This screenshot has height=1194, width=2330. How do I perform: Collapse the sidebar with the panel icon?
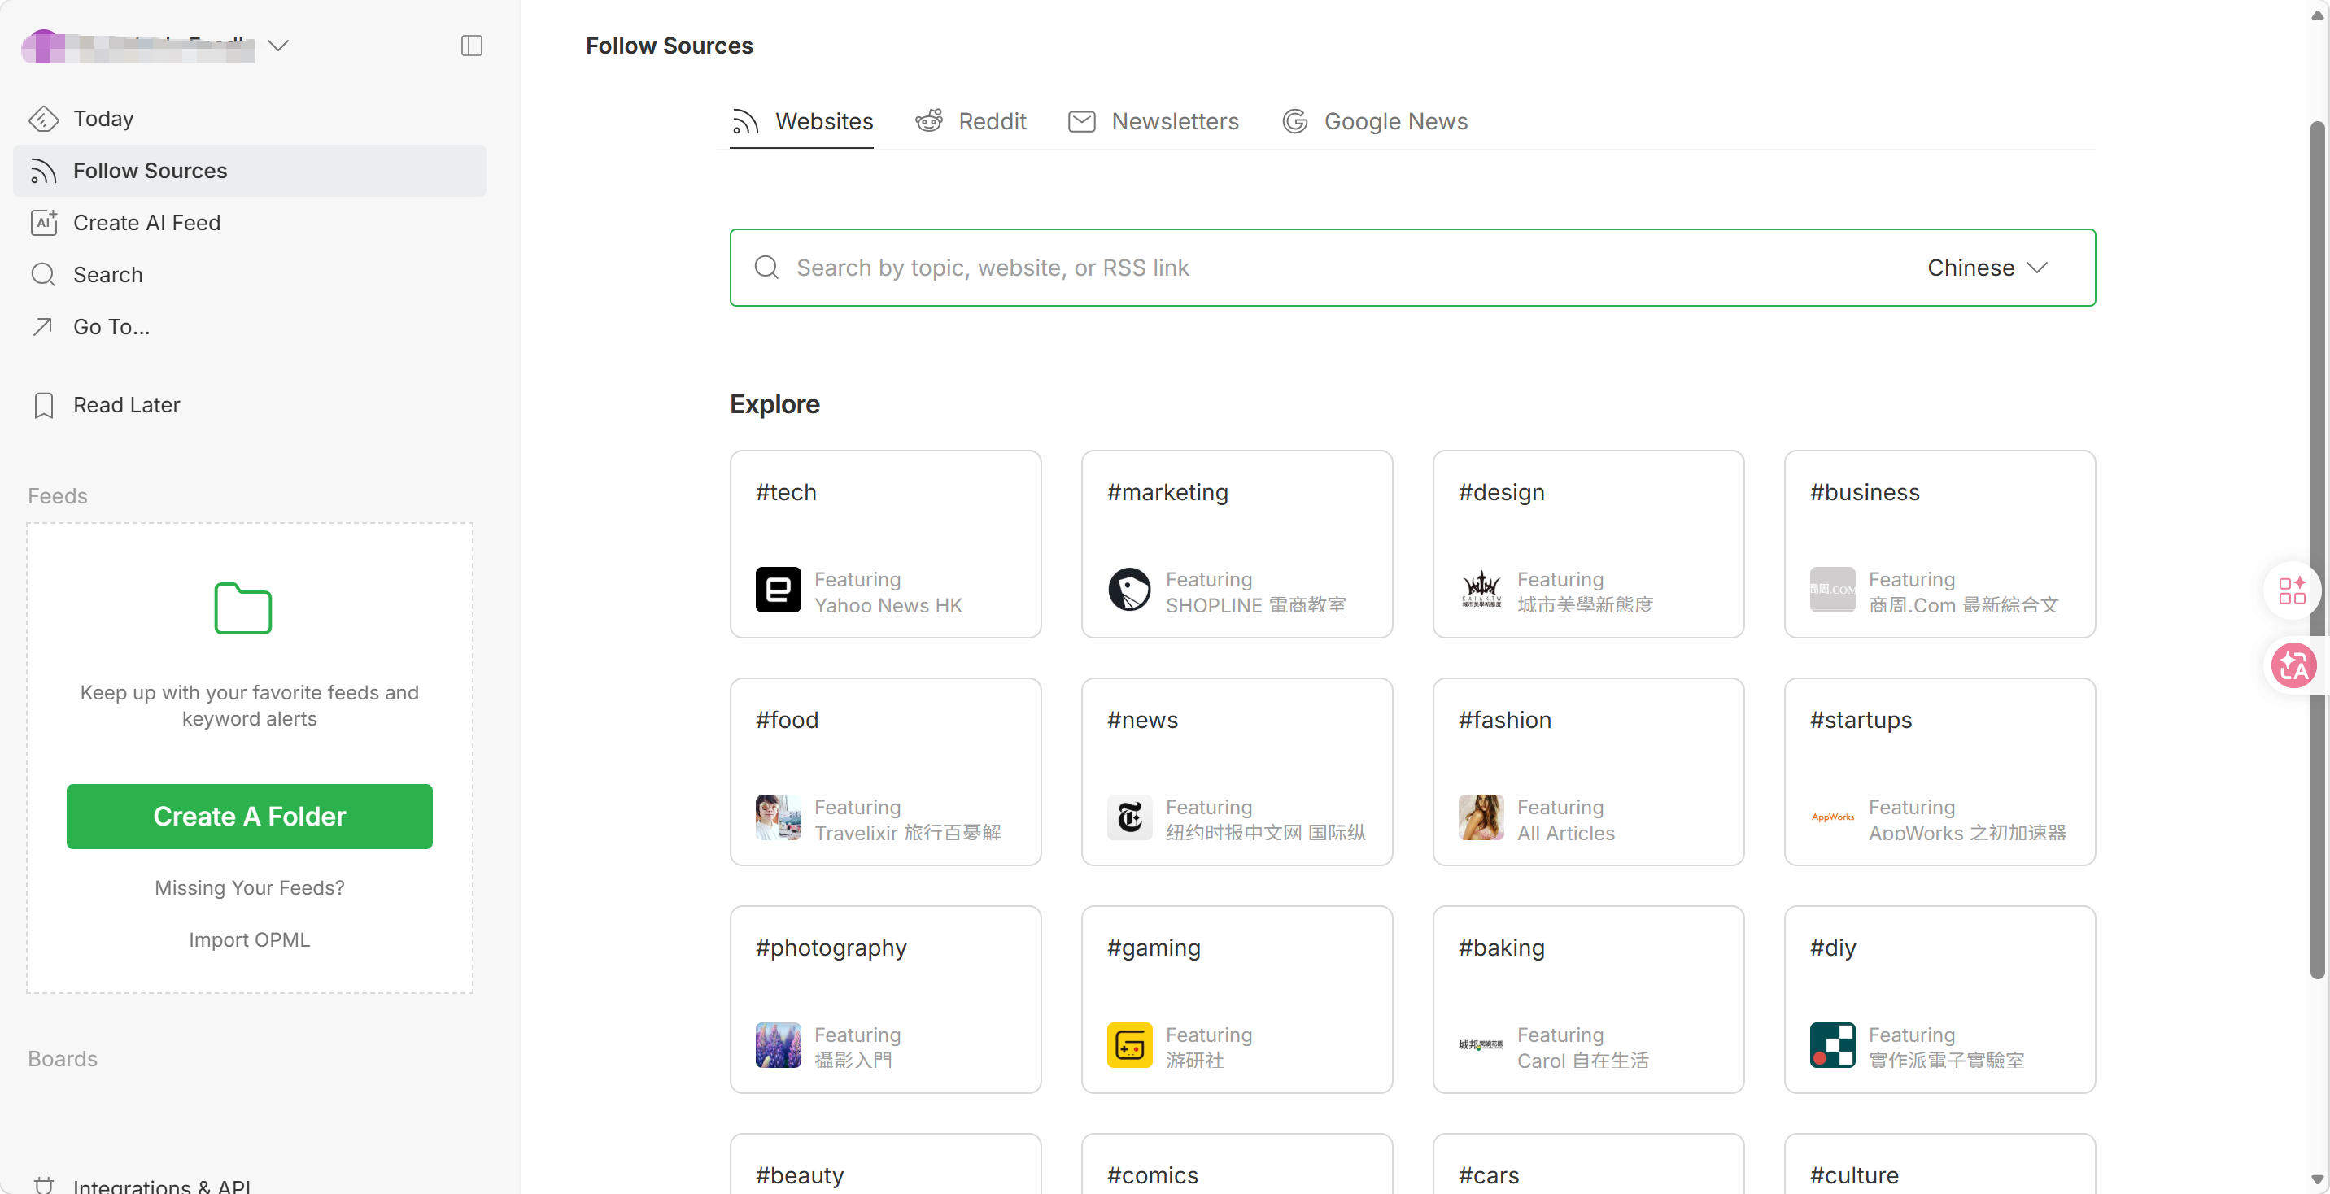click(471, 46)
